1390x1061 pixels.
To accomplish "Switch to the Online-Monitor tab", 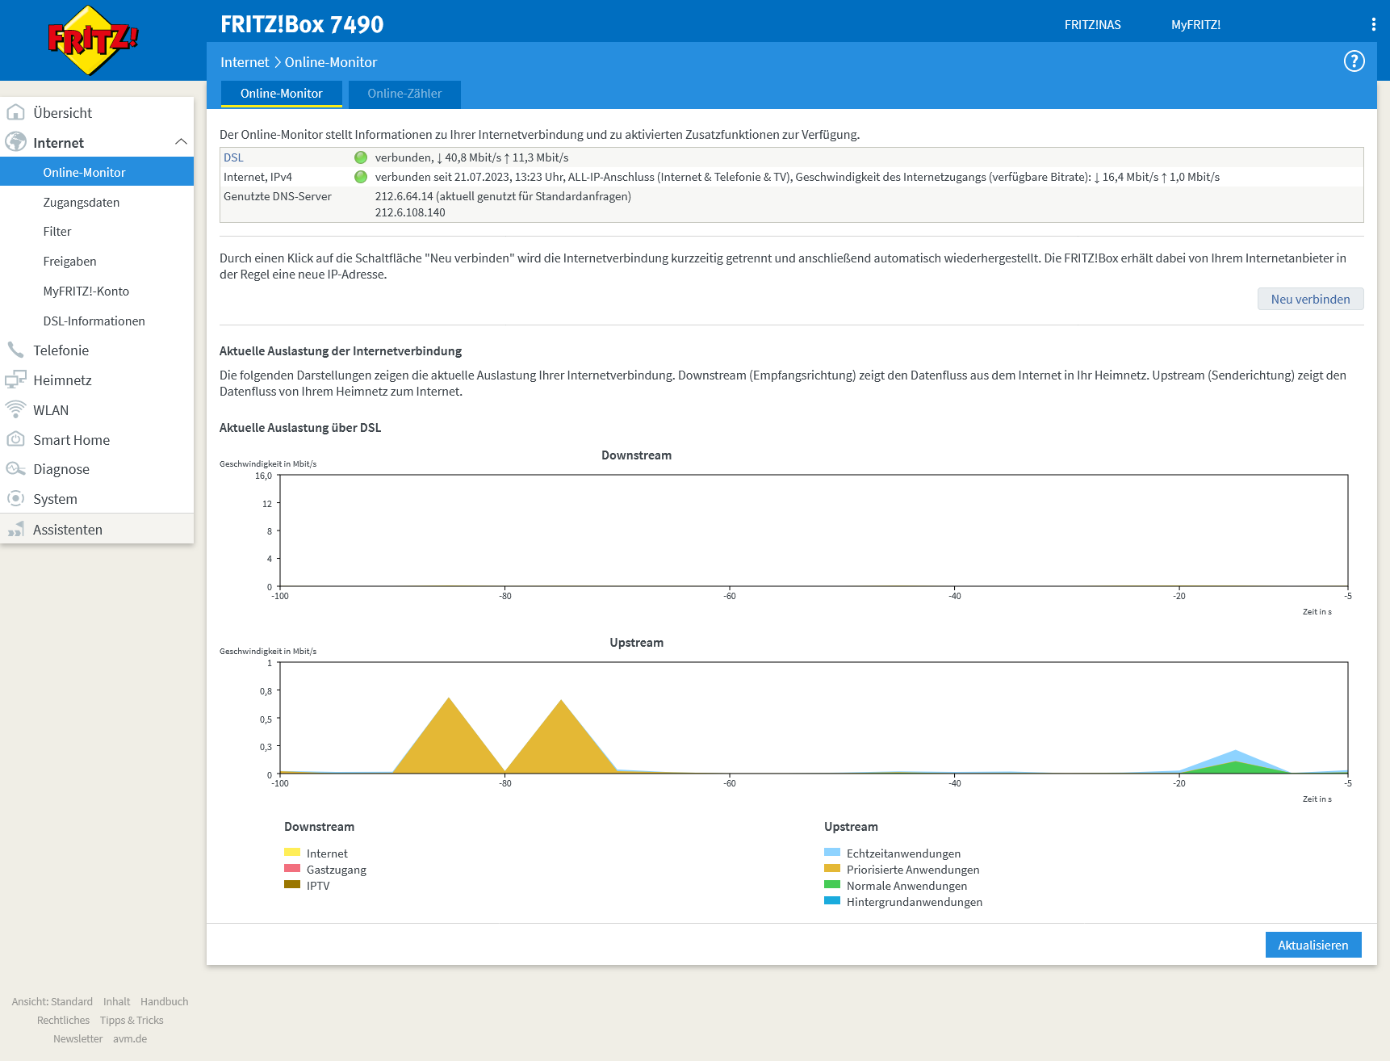I will click(x=282, y=94).
